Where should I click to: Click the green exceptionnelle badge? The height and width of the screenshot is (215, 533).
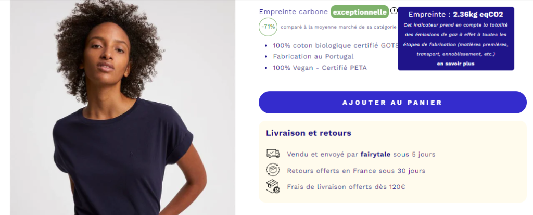click(x=359, y=11)
